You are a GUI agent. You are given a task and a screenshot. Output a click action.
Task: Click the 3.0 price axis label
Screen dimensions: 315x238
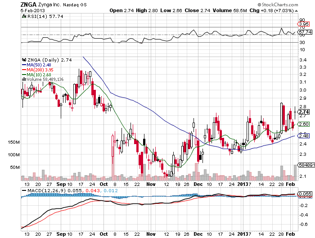click(x=303, y=90)
